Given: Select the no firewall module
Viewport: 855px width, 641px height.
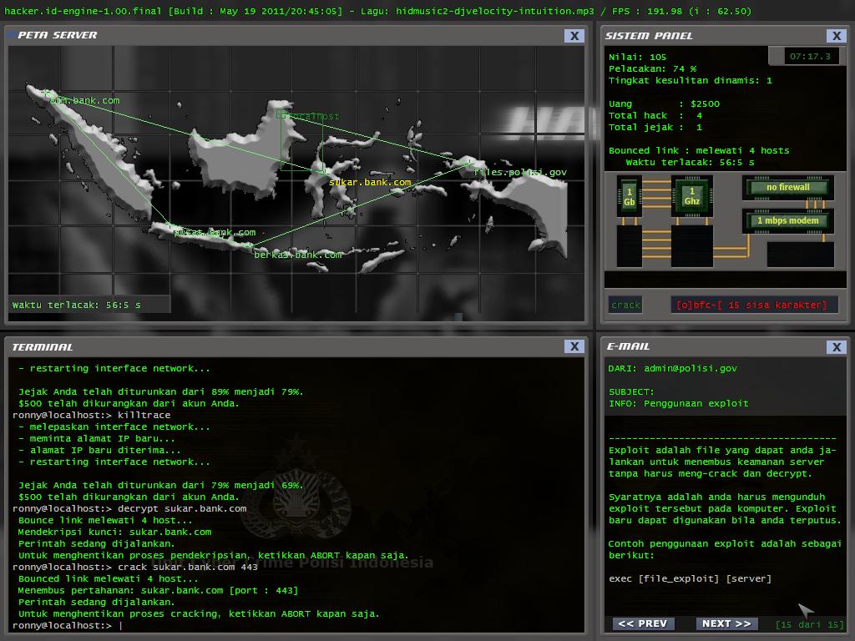Looking at the screenshot, I should click(x=787, y=188).
